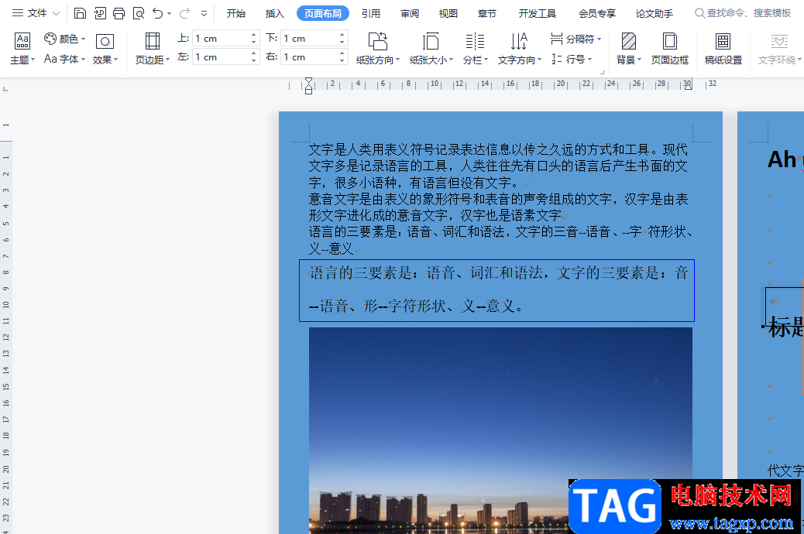Click the export to PDF icon
This screenshot has width=804, height=534.
coord(100,13)
